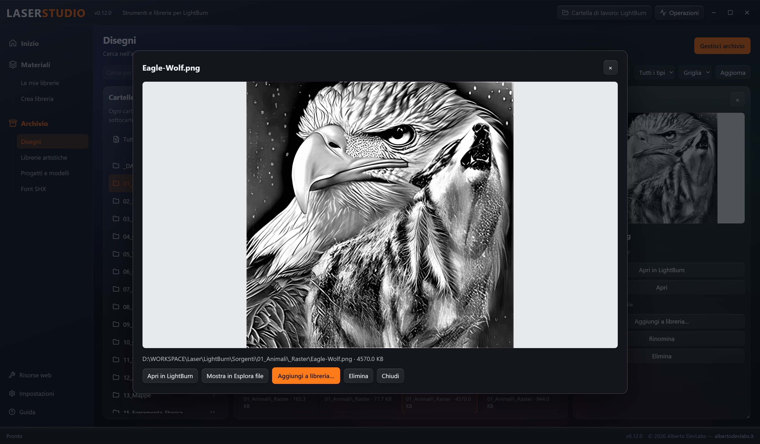Select the 13_Mappe folder
Image resolution: width=760 pixels, height=444 pixels.
point(165,395)
